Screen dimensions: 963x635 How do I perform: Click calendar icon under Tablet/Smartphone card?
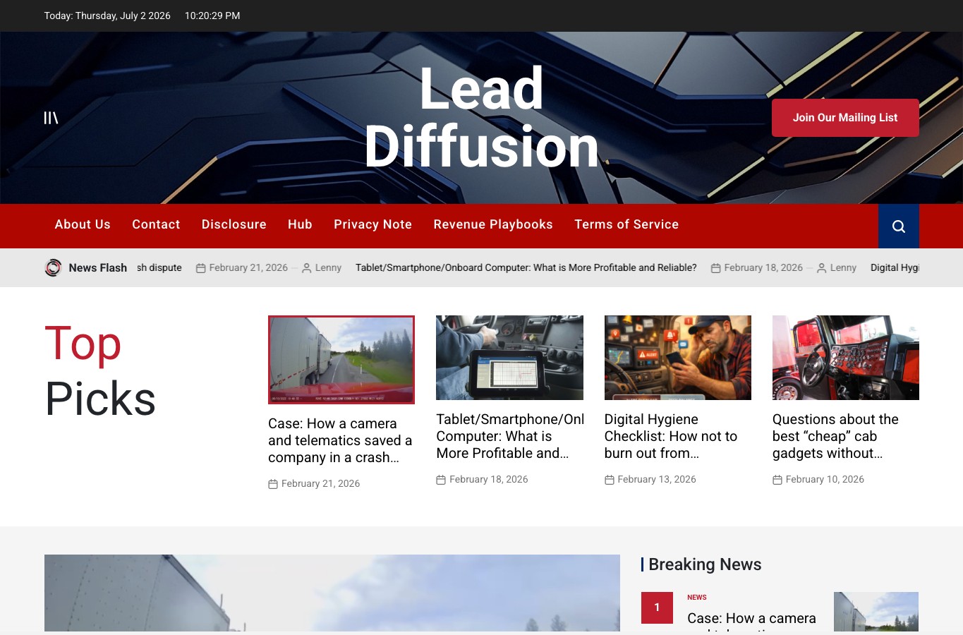click(441, 480)
